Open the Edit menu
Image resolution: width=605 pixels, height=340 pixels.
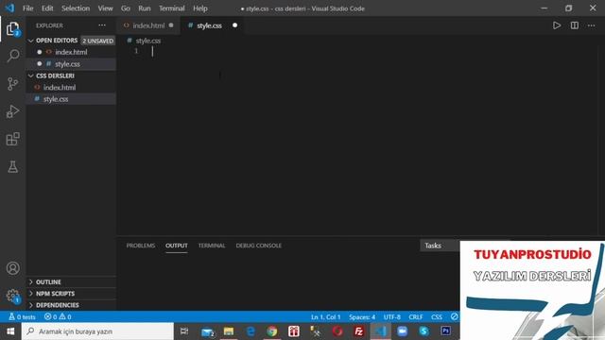click(47, 8)
